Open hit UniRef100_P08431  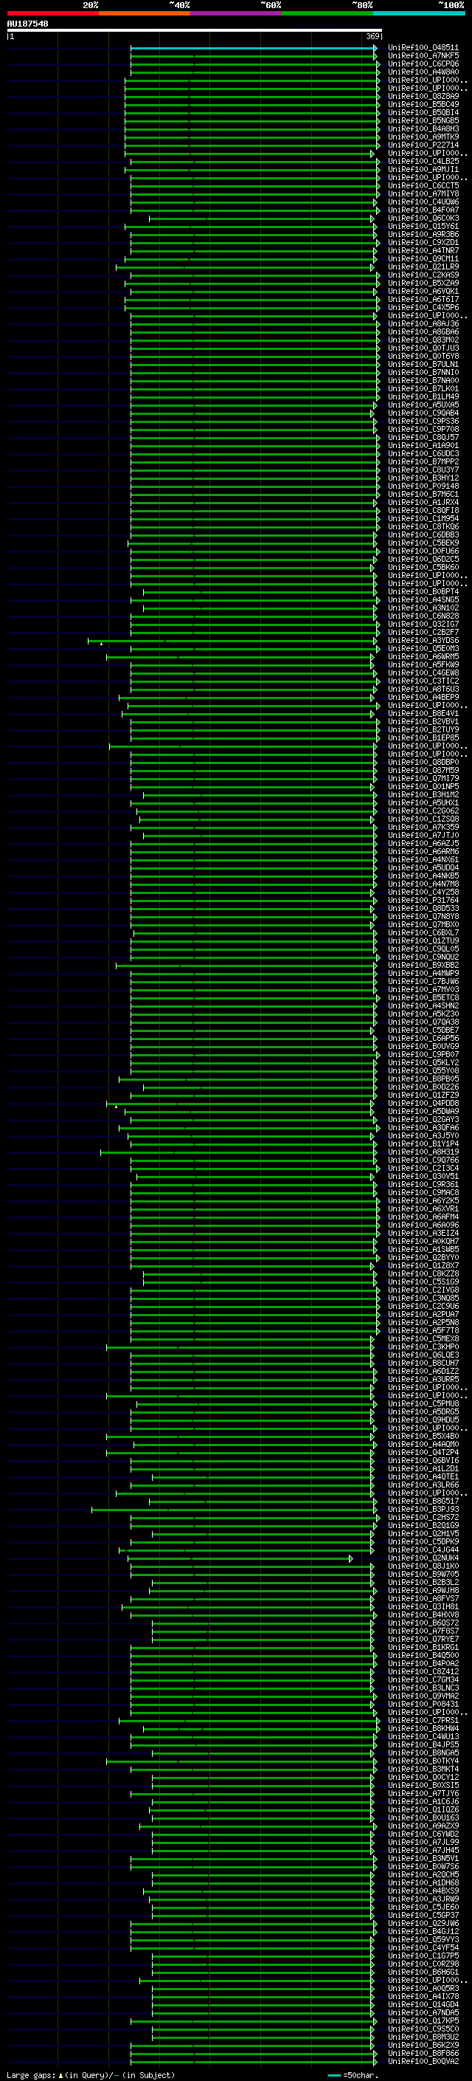tap(423, 1704)
